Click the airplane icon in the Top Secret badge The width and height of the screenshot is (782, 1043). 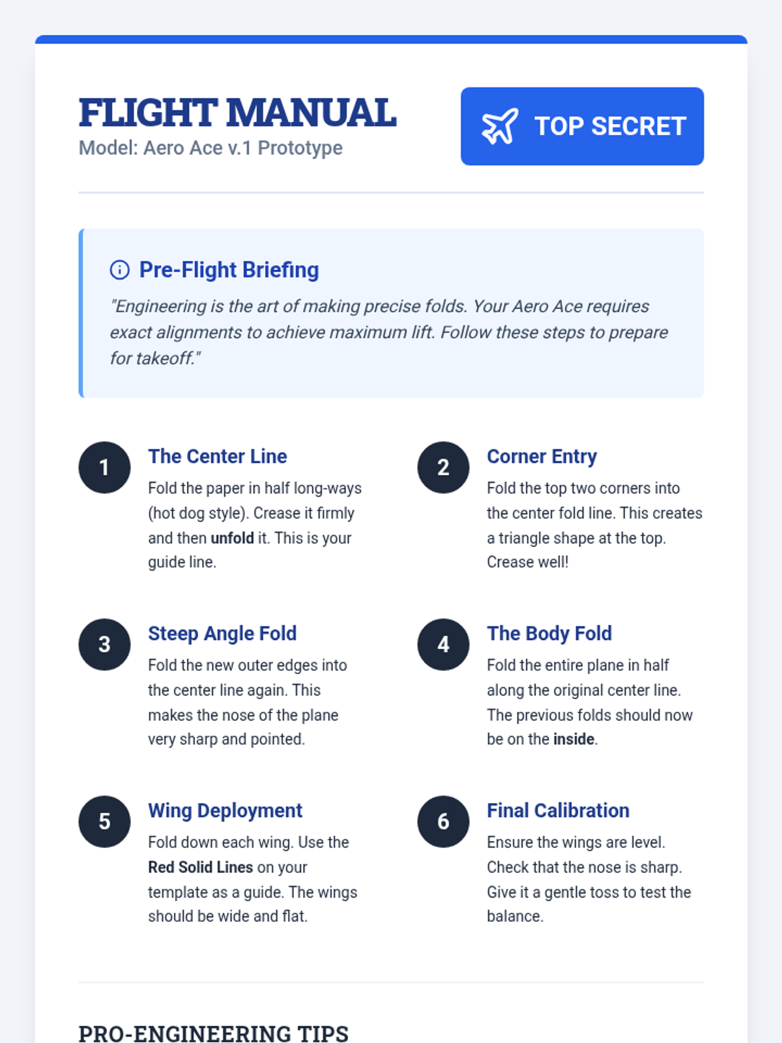click(x=500, y=126)
